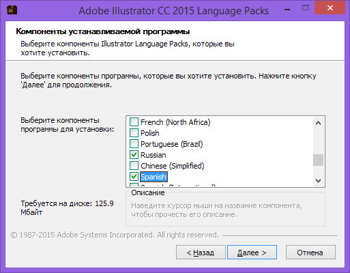
Task: Select the Chinese (Simplified) label
Action: point(173,166)
